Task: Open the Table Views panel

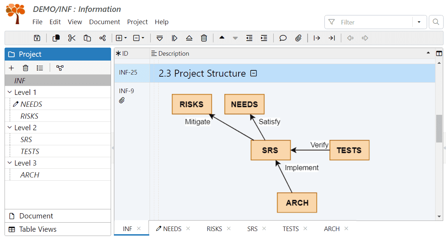Action: point(37,229)
